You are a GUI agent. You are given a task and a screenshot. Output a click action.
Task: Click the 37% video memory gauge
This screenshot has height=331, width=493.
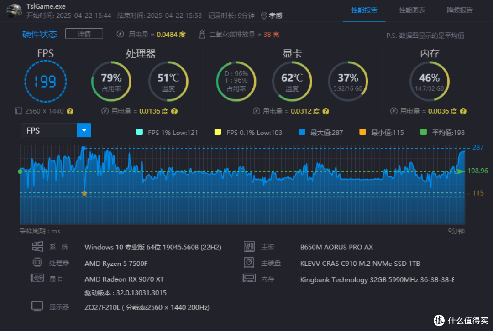(x=348, y=81)
